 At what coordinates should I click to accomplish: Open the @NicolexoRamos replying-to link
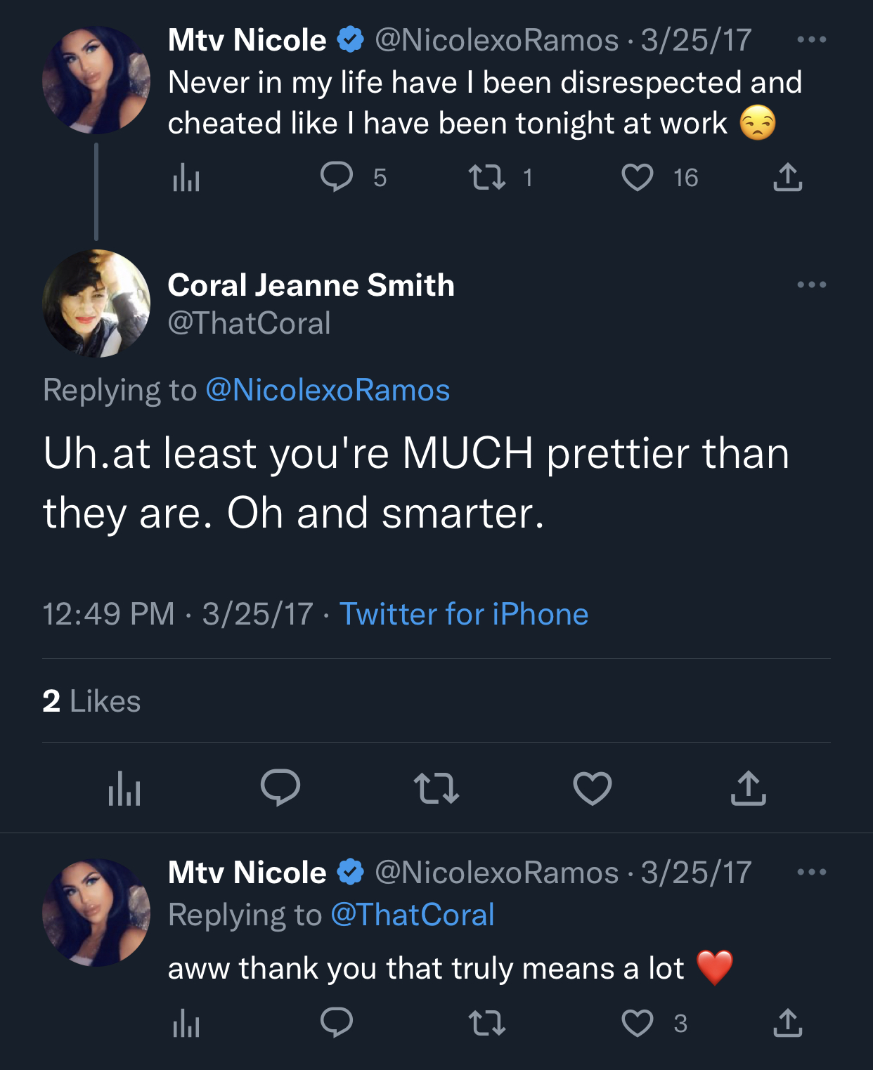pos(328,390)
